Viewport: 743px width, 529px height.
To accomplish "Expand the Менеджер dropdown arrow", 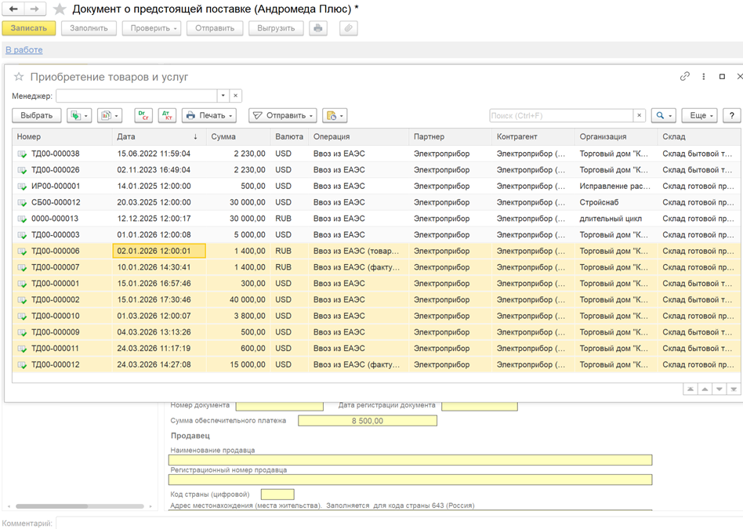I will coord(223,96).
